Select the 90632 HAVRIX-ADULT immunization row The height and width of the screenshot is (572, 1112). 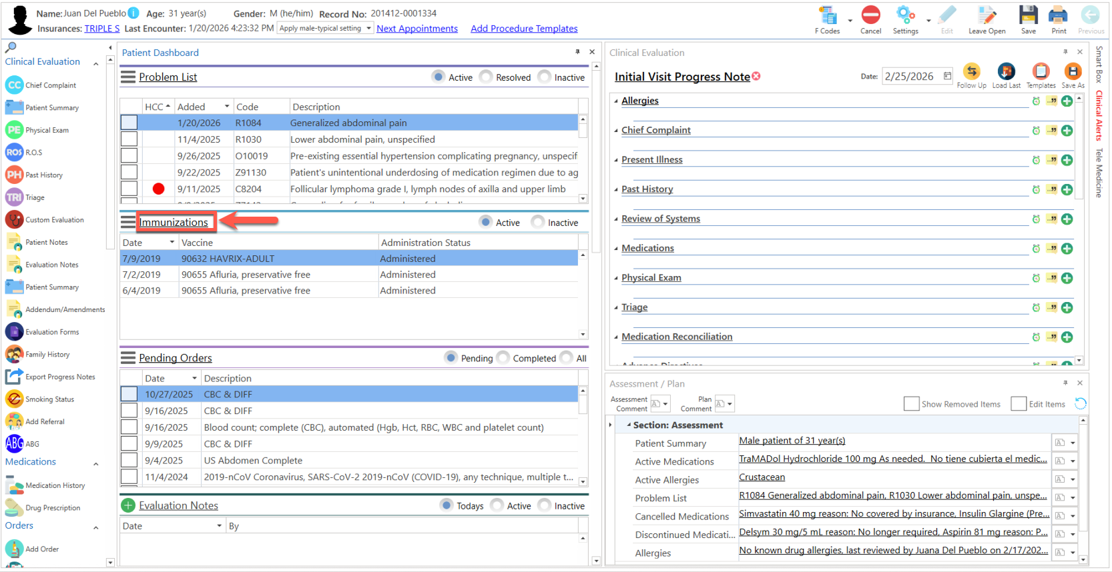point(348,259)
